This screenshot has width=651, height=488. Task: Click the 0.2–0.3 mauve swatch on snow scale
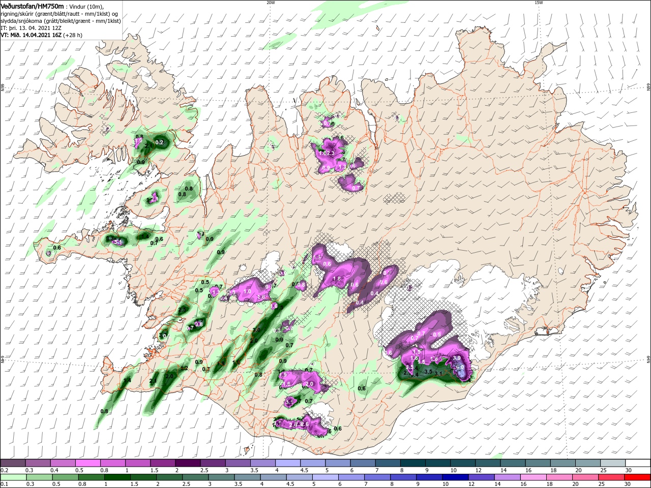(x=13, y=463)
